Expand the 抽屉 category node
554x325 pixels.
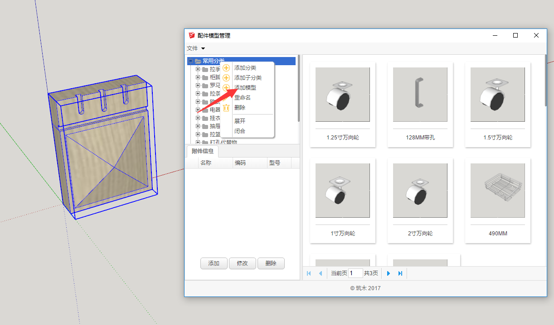tap(198, 126)
